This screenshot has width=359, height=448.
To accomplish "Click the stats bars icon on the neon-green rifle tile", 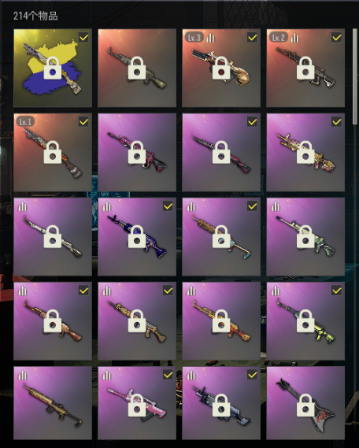I will tap(276, 291).
